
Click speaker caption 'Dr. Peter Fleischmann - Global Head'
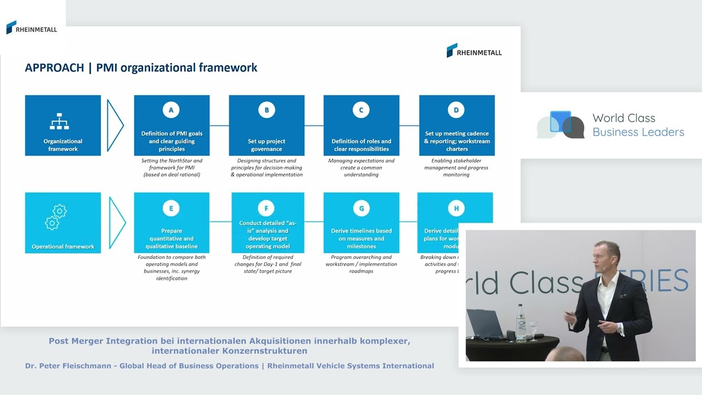tap(229, 366)
